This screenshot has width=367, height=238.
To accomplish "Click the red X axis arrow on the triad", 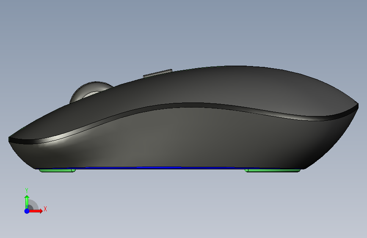I will coord(36,211).
